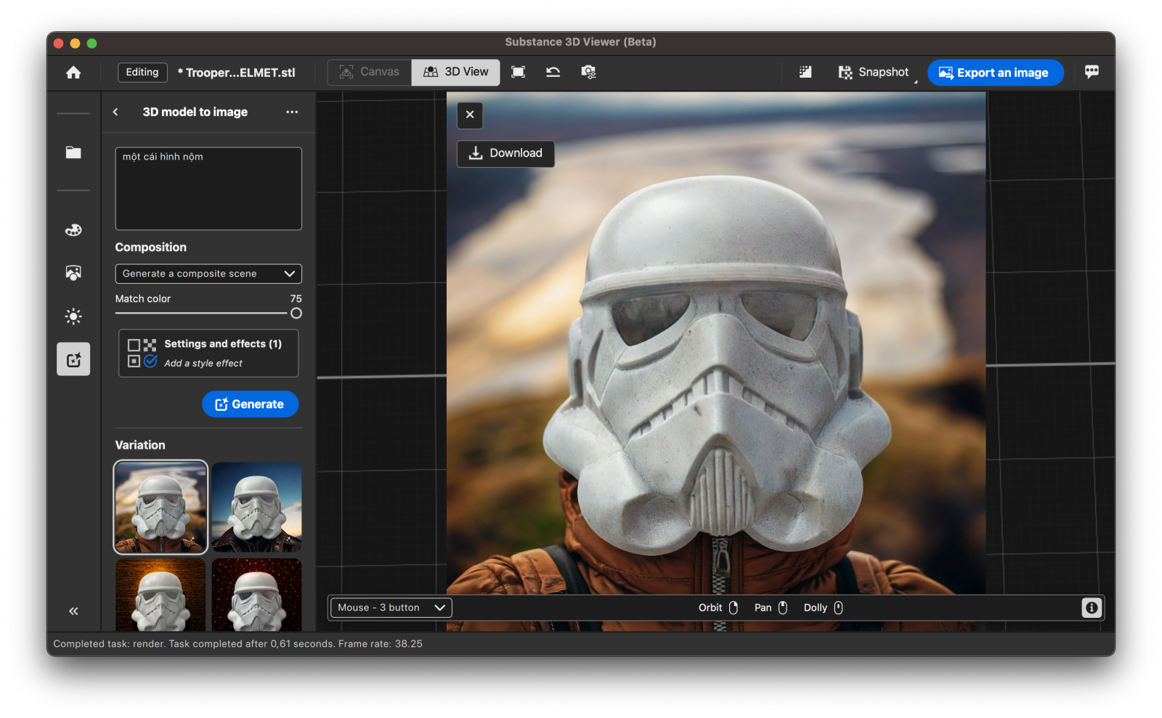The height and width of the screenshot is (718, 1162).
Task: Download the generated image
Action: [x=505, y=153]
